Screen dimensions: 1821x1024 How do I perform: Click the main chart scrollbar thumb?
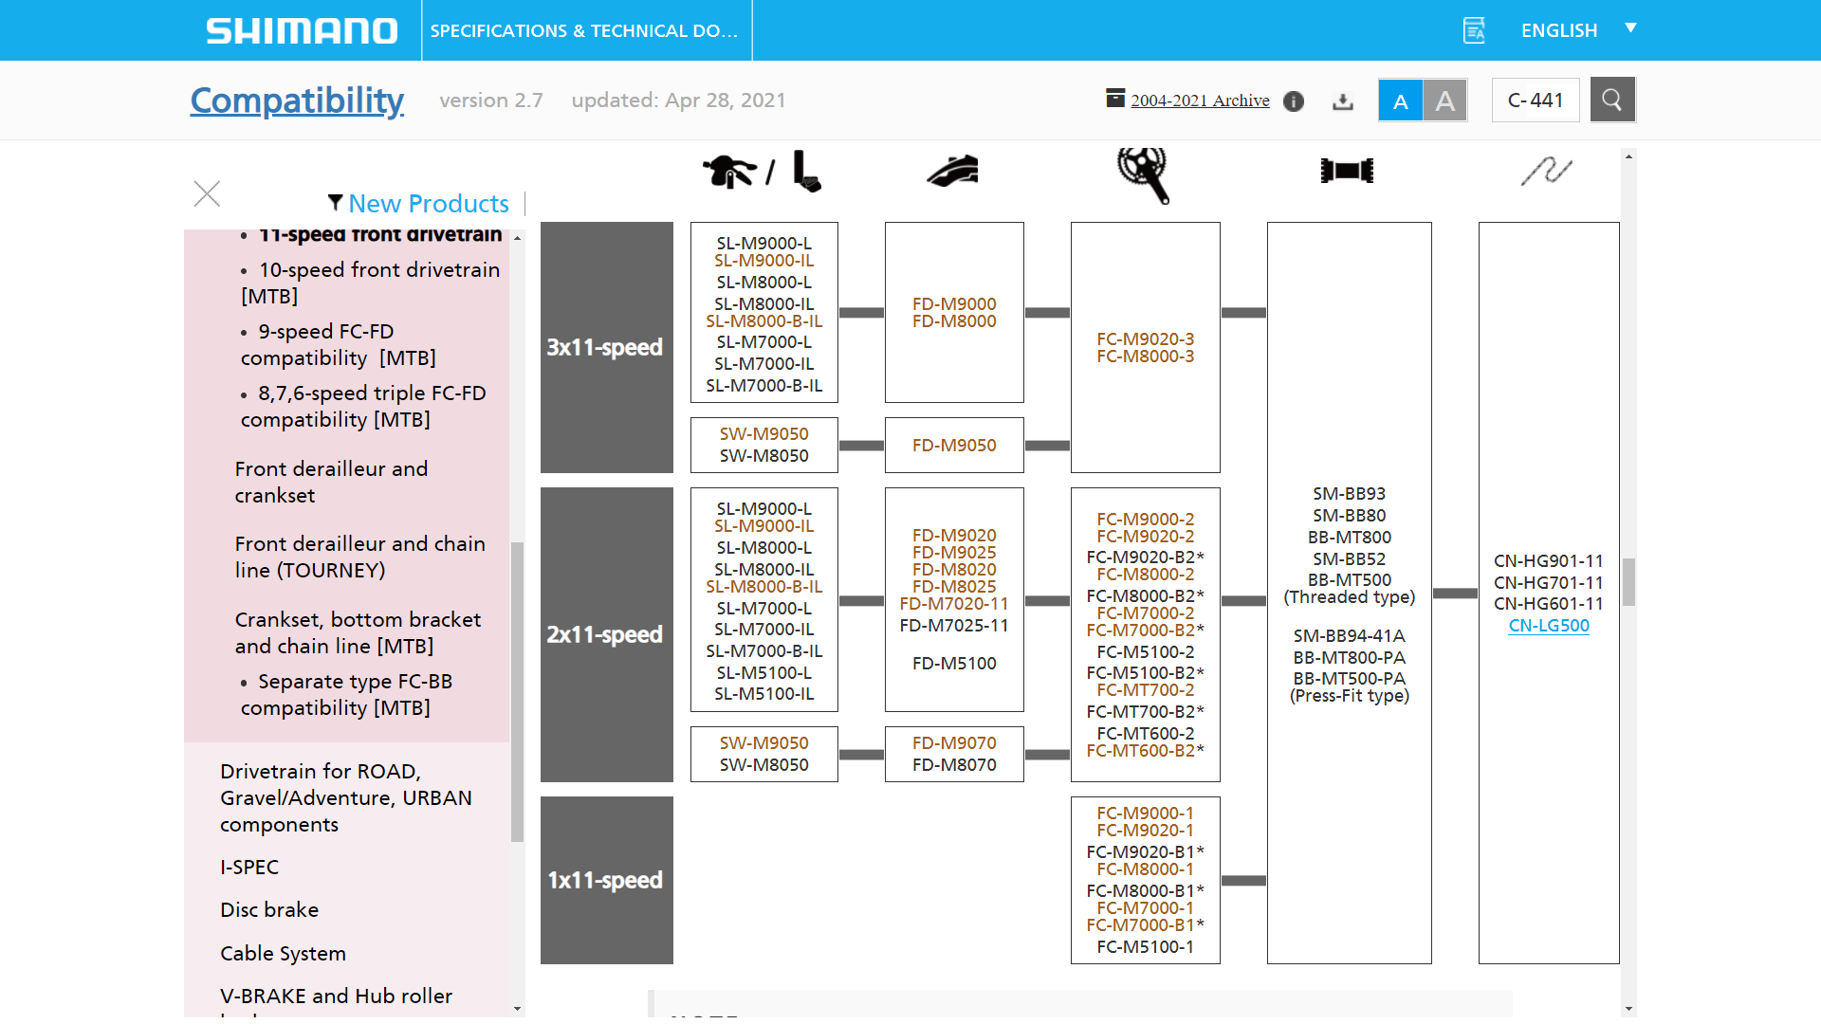point(1628,581)
